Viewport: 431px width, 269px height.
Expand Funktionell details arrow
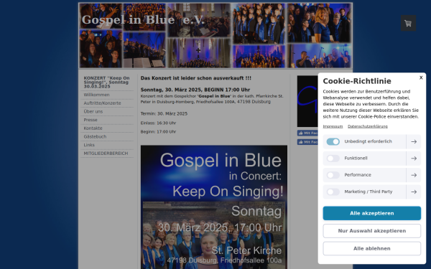[414, 159]
